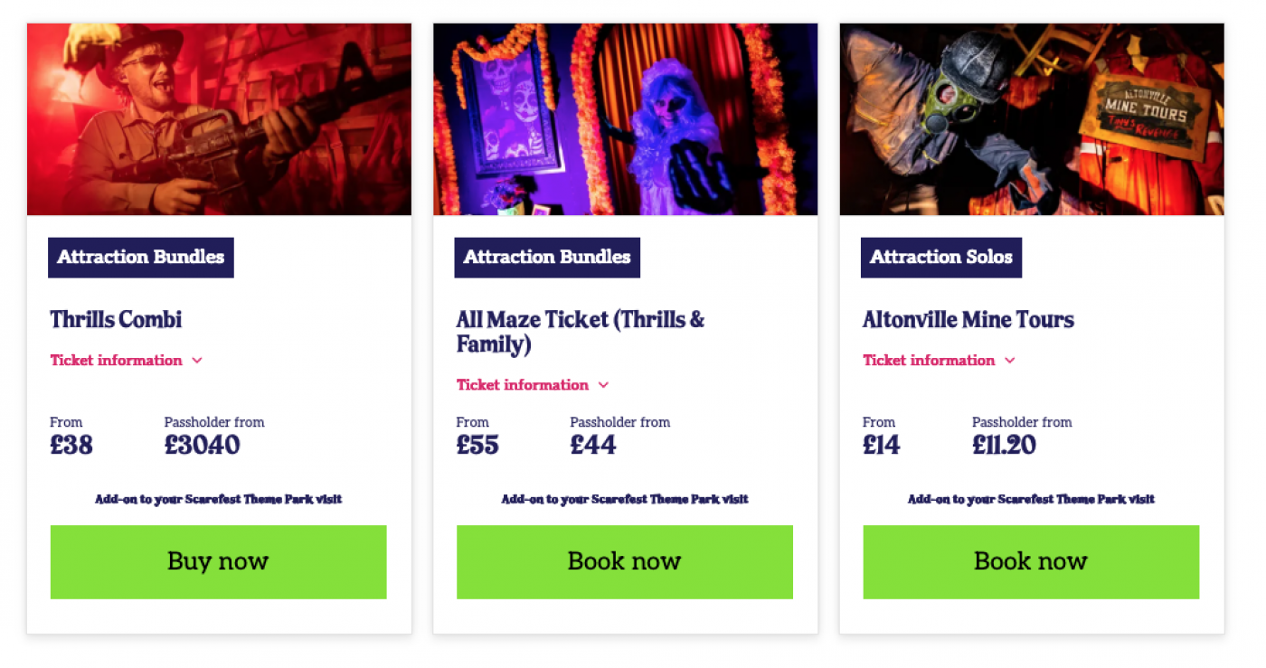Click the Attraction Bundles tag on Thrills Combi

click(x=141, y=258)
